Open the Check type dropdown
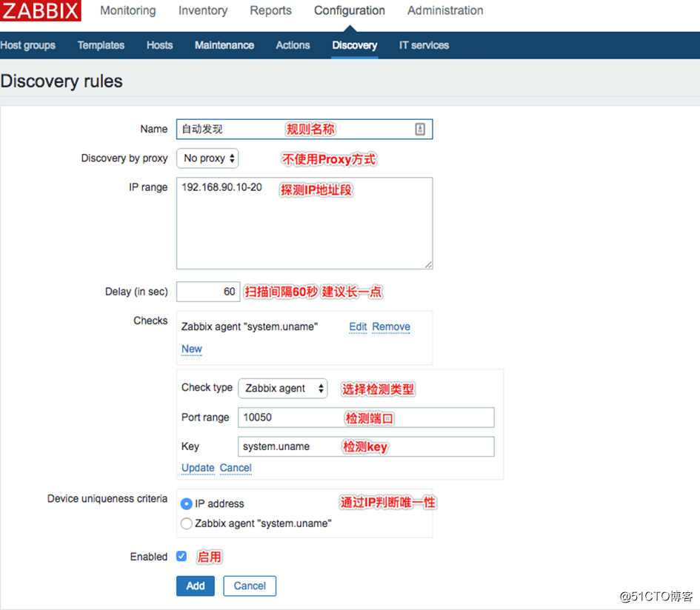Screen dimensions: 700x610 [282, 388]
